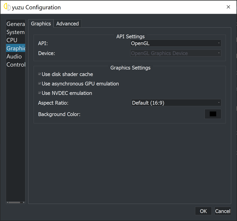Toggle Use asynchronous GPU emulation checkbox
237x221 pixels.
pyautogui.click(x=40, y=83)
